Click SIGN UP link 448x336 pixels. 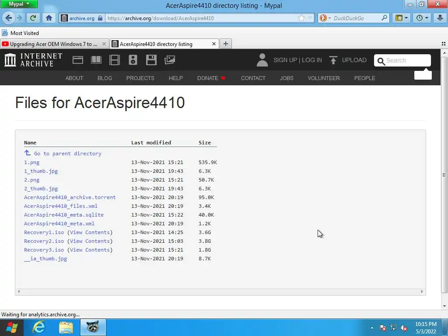point(285,60)
